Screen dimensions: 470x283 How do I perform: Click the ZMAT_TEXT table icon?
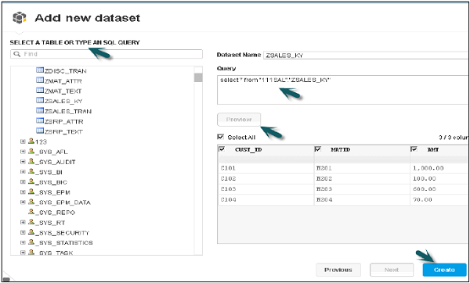point(40,91)
